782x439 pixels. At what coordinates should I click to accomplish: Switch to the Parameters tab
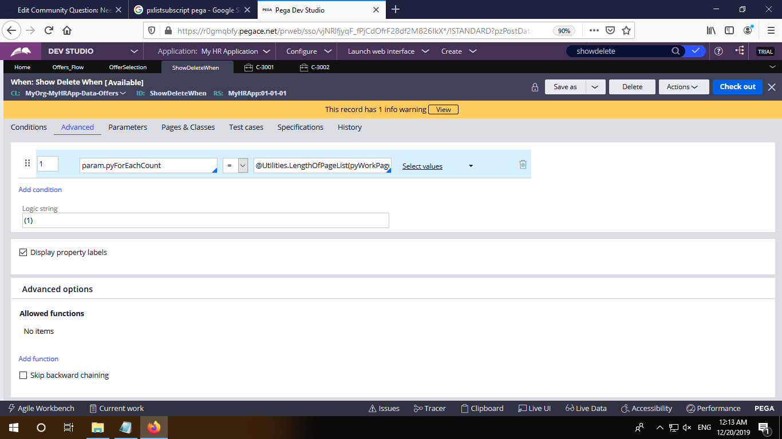(x=128, y=127)
